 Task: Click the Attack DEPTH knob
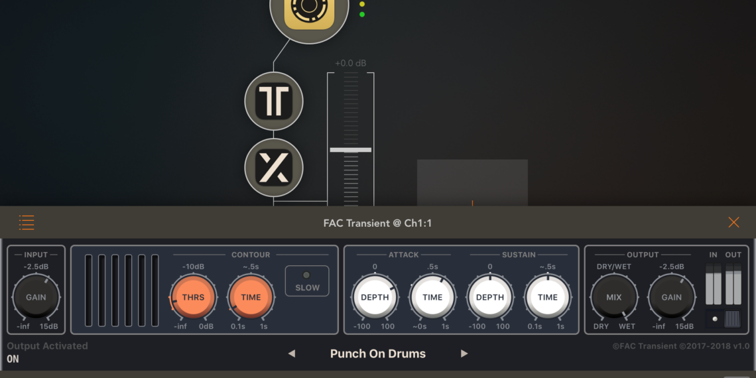pyautogui.click(x=375, y=297)
